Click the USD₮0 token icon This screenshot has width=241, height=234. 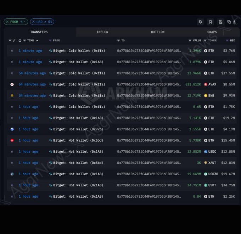[x=206, y=174]
